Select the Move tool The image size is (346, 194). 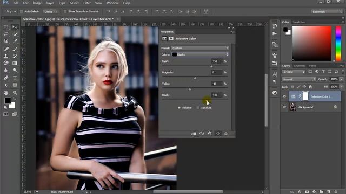click(15, 27)
